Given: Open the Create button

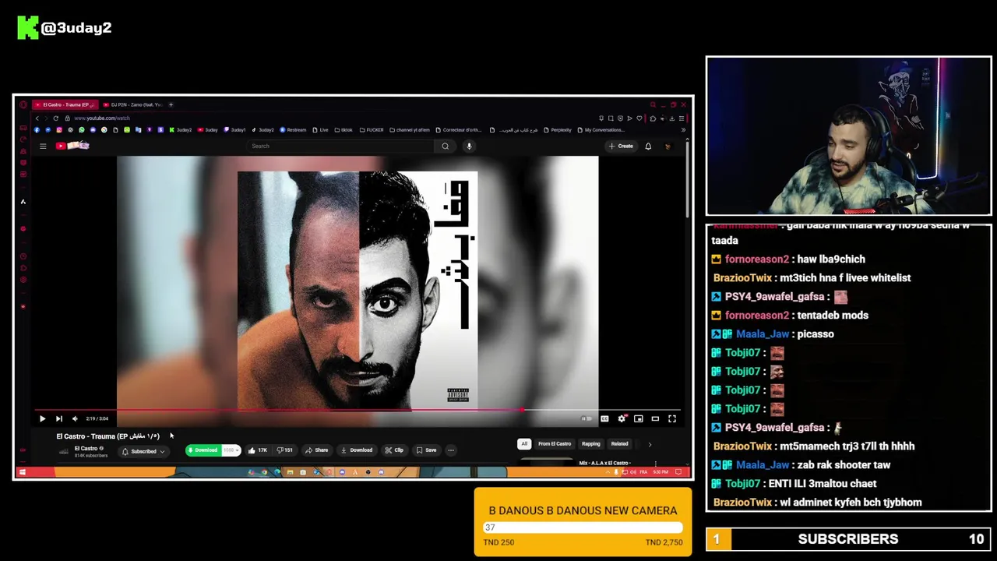Looking at the screenshot, I should tap(621, 146).
